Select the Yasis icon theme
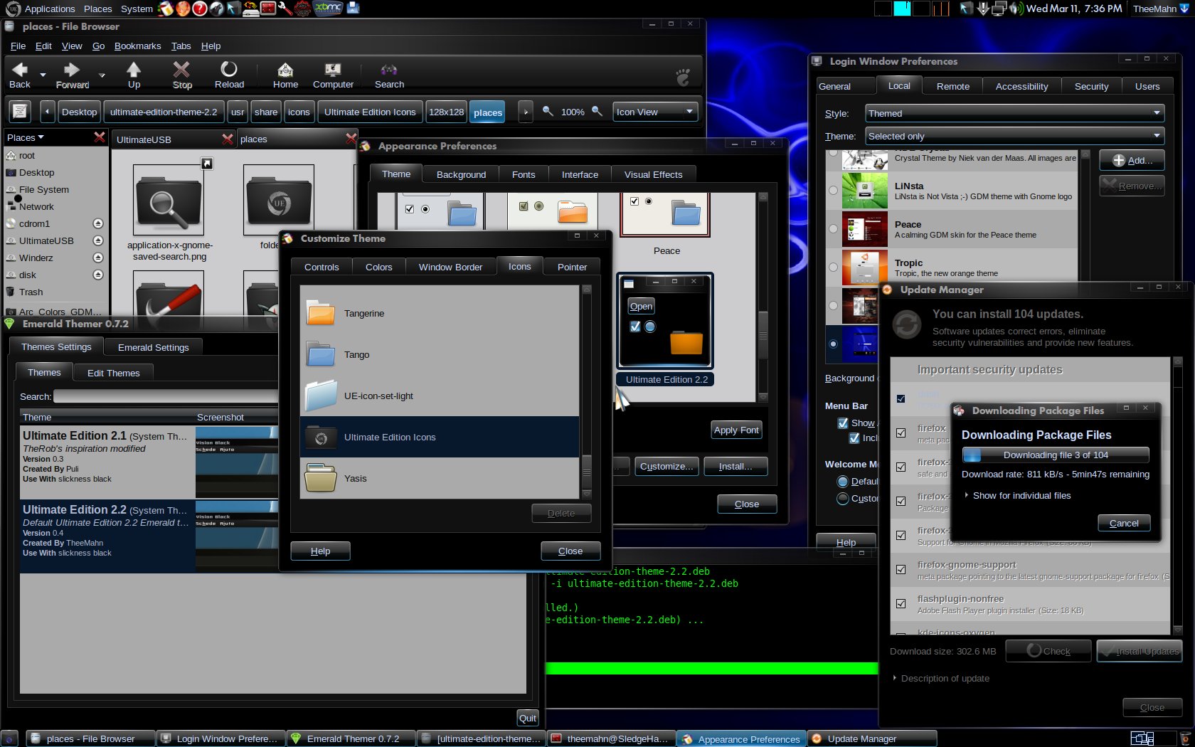The width and height of the screenshot is (1195, 747). click(440, 478)
